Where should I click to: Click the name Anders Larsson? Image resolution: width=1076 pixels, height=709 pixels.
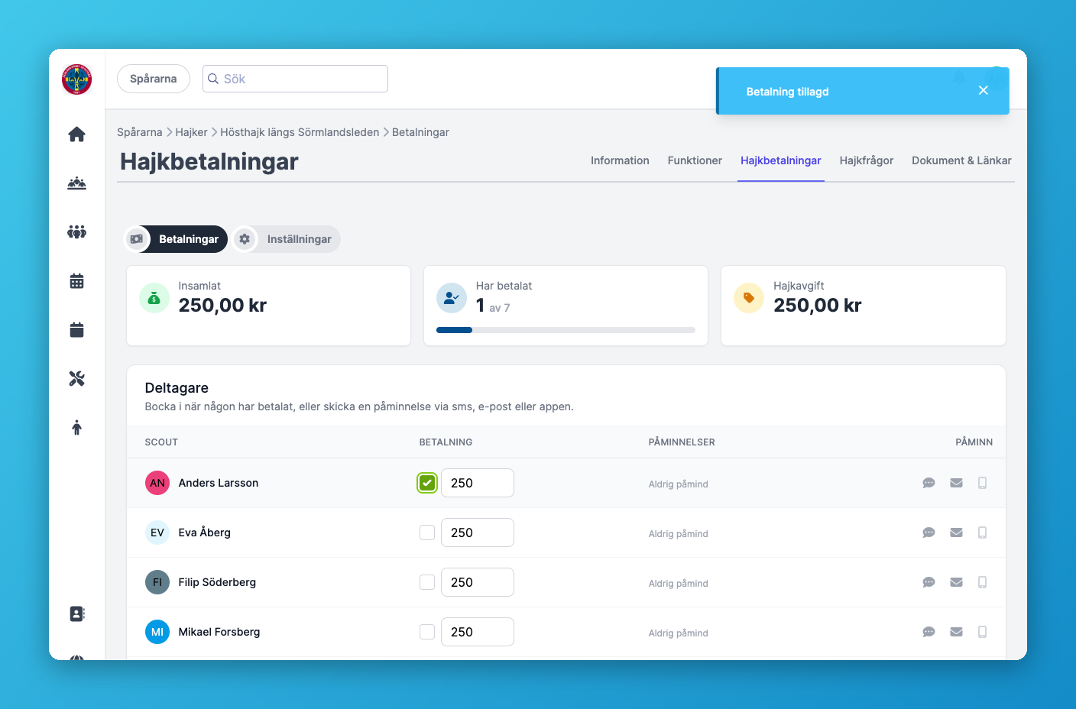coord(219,483)
